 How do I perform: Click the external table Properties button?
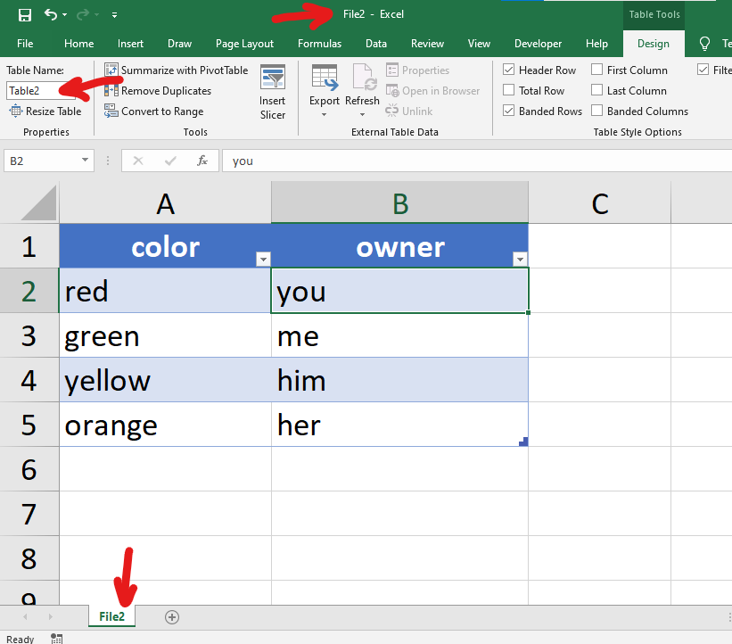417,70
